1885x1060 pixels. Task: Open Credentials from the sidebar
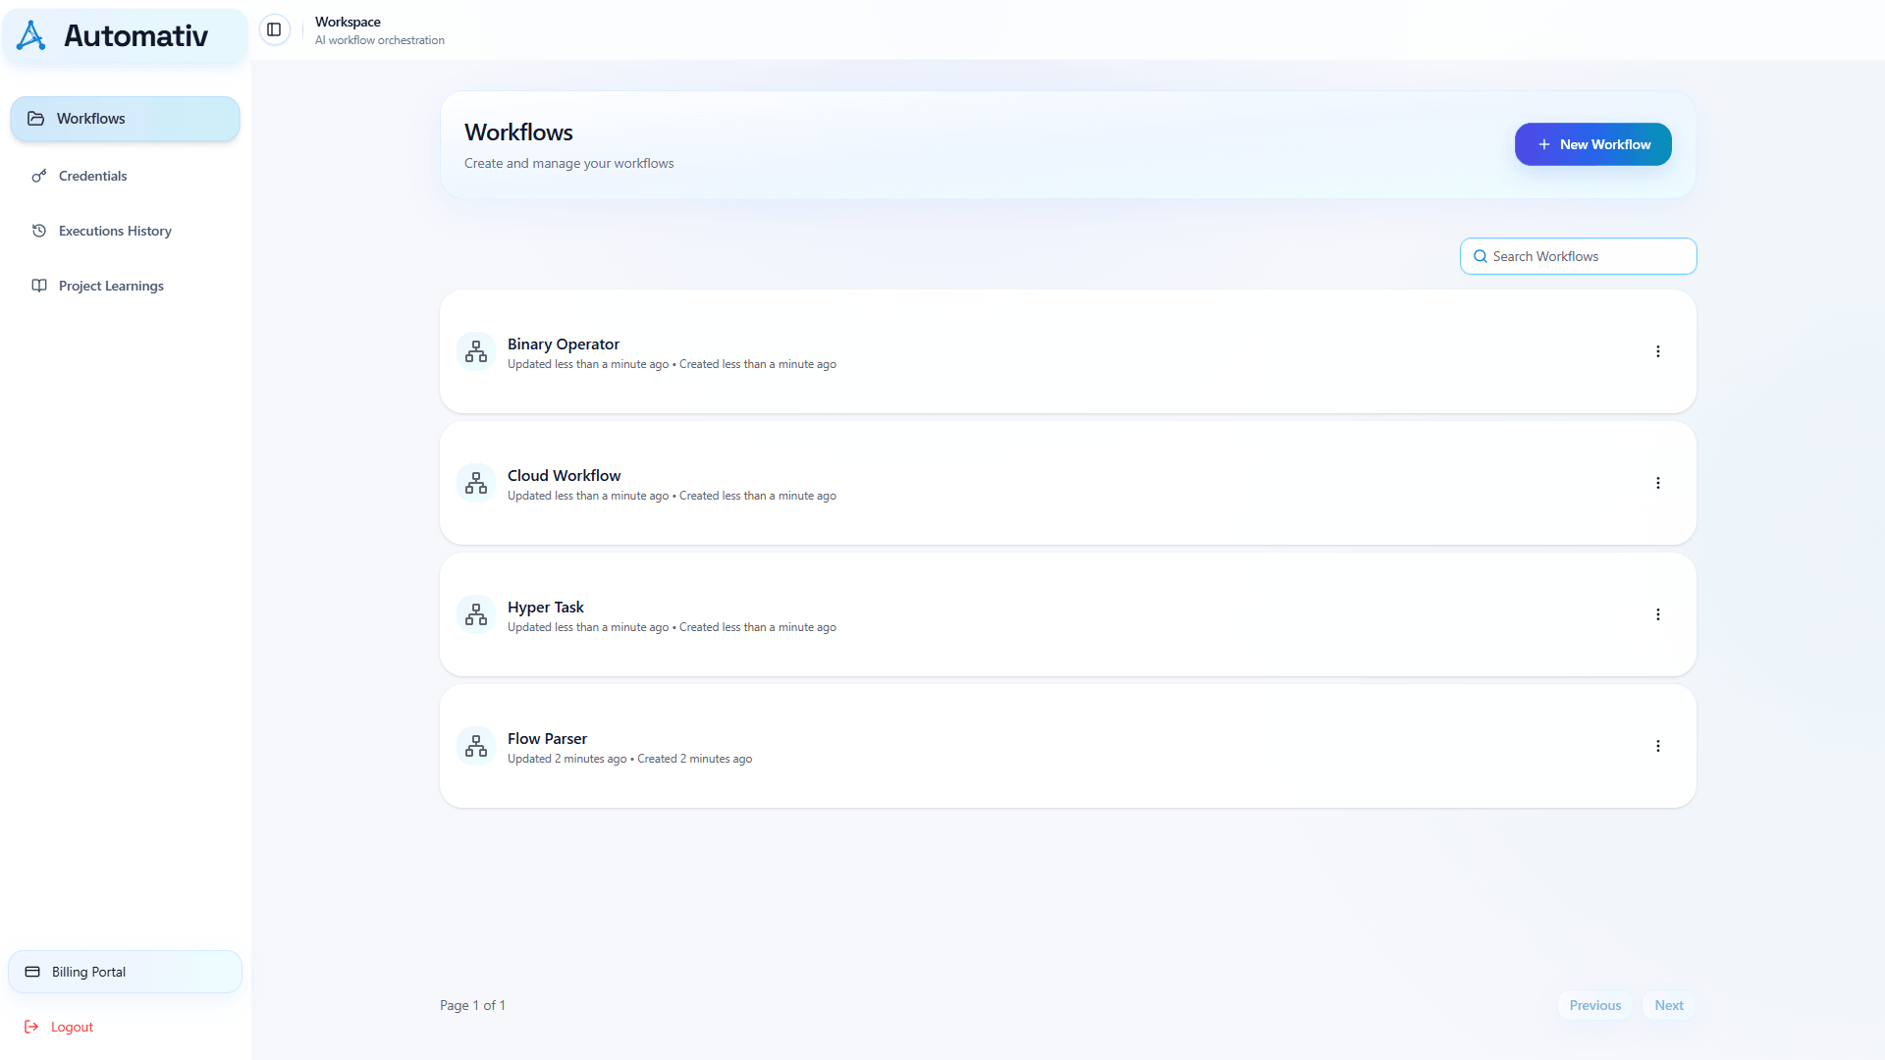click(125, 176)
